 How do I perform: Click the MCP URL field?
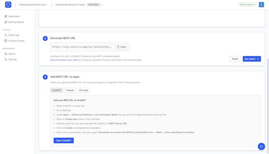point(82,47)
